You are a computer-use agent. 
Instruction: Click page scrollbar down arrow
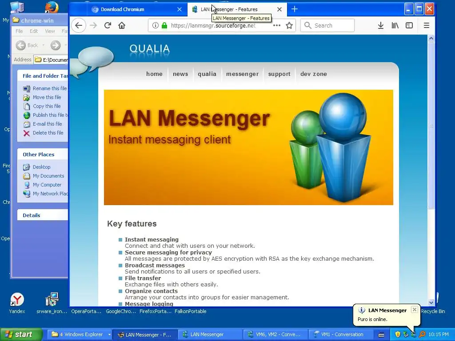[x=431, y=302]
